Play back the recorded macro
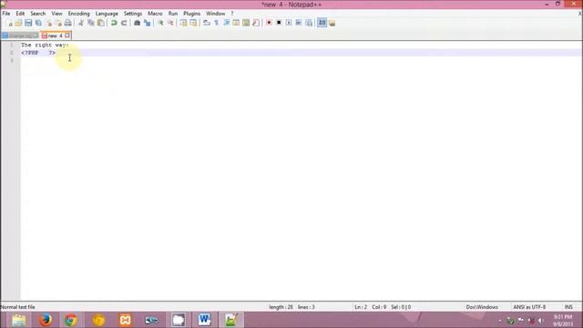Screen dimensions: 583x328 click(289, 23)
